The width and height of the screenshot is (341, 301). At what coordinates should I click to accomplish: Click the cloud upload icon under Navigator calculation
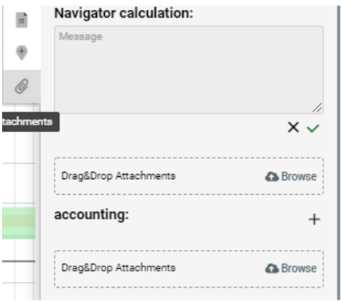(x=272, y=176)
